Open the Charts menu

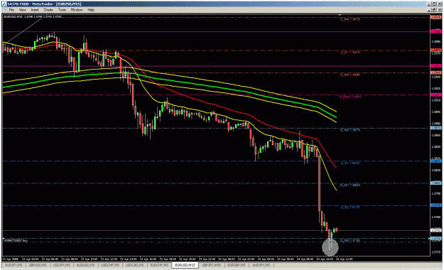coord(48,10)
